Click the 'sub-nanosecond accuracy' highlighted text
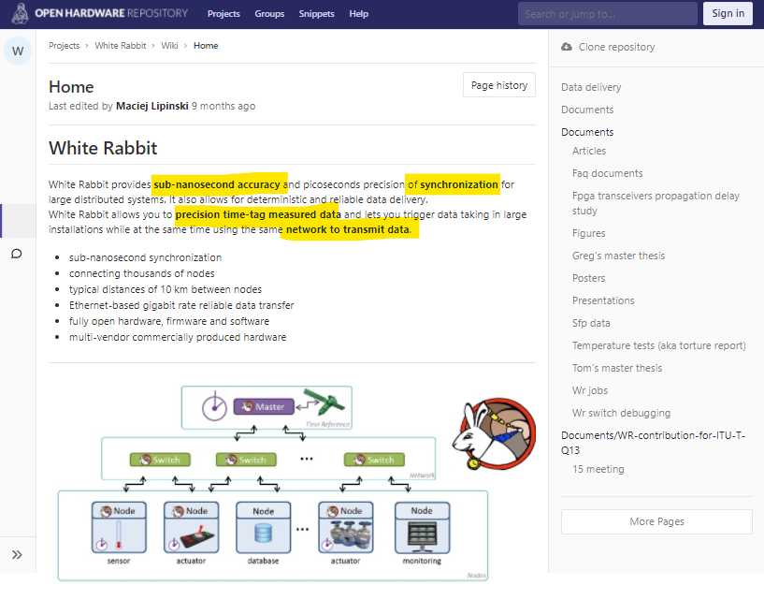The image size is (764, 600). tap(217, 184)
